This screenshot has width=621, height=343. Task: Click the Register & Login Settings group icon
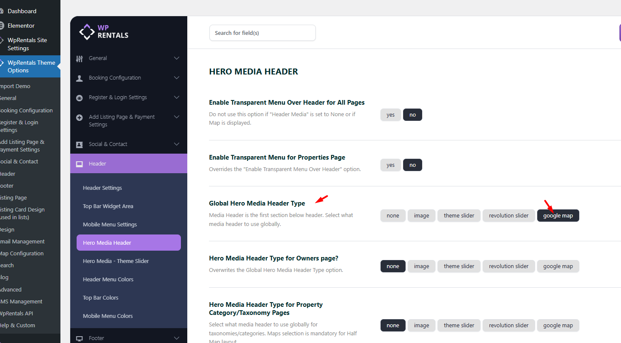pos(79,97)
